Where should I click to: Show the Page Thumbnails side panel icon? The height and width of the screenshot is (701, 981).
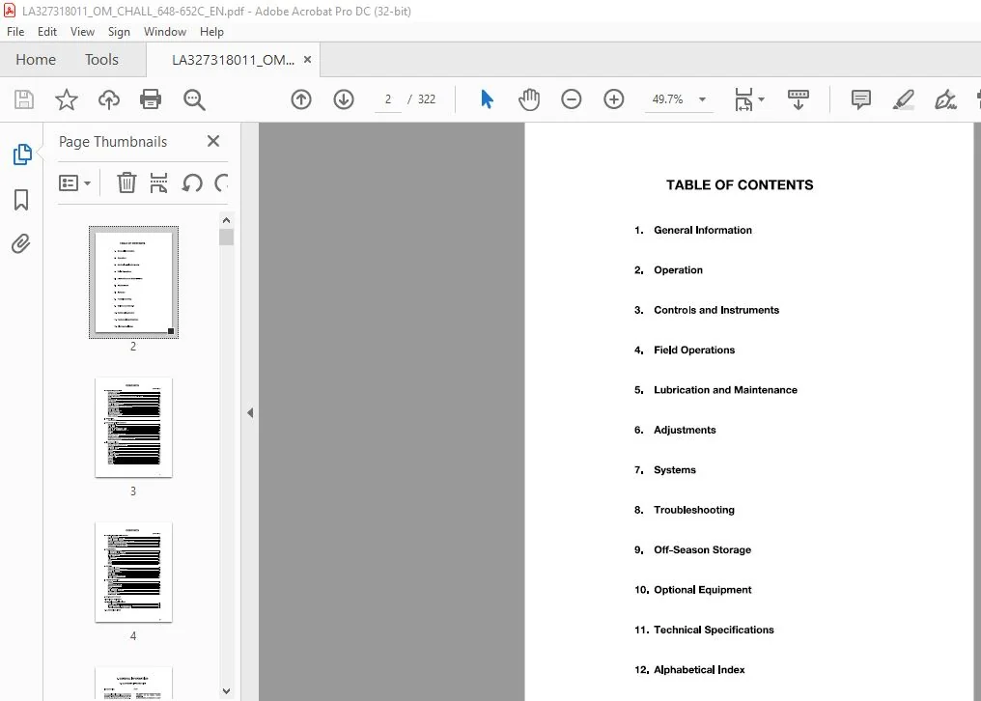22,154
